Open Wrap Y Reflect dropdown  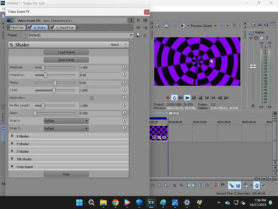point(66,128)
